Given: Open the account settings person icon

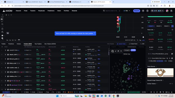Looking at the screenshot, I should pos(171,11).
